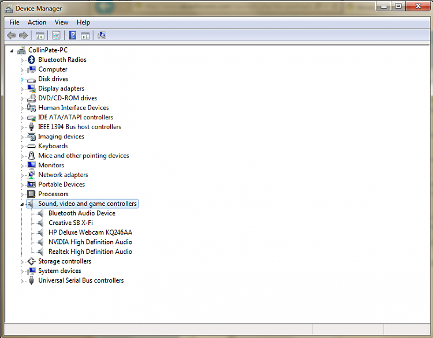This screenshot has width=433, height=338.
Task: Select Realtek High Definition Audio
Action: pyautogui.click(x=90, y=251)
